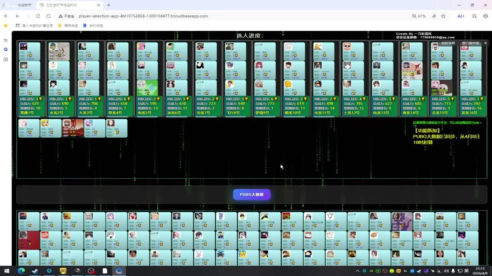Image resolution: width=492 pixels, height=276 pixels.
Task: Expand the system tray hidden icons arrow
Action: point(357,271)
